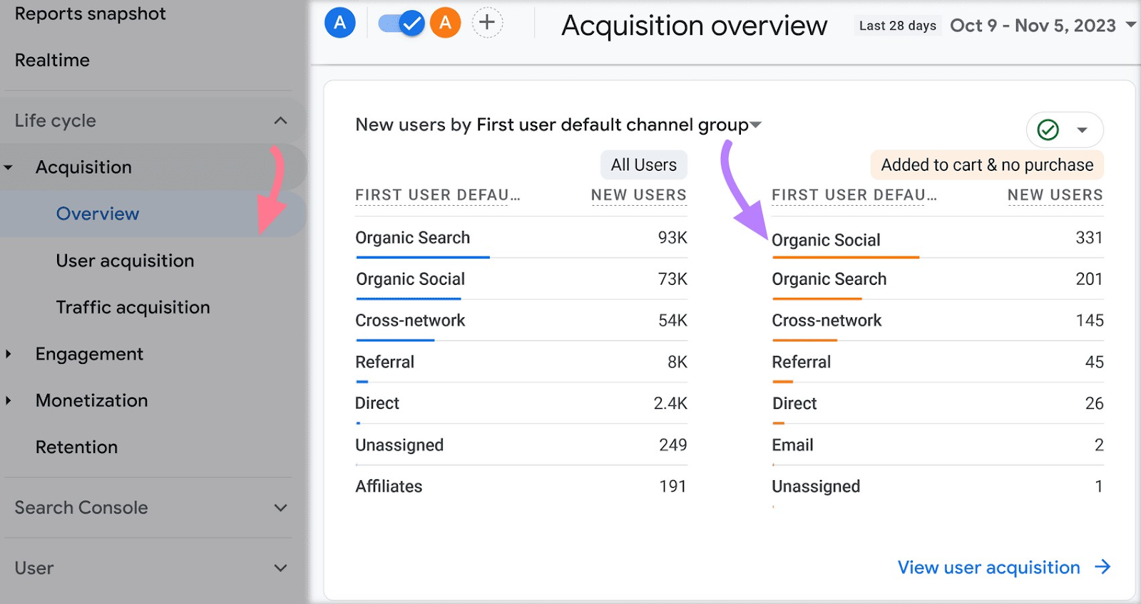The width and height of the screenshot is (1141, 604).
Task: Open dropdown arrow next to green checkmark
Action: (x=1082, y=130)
